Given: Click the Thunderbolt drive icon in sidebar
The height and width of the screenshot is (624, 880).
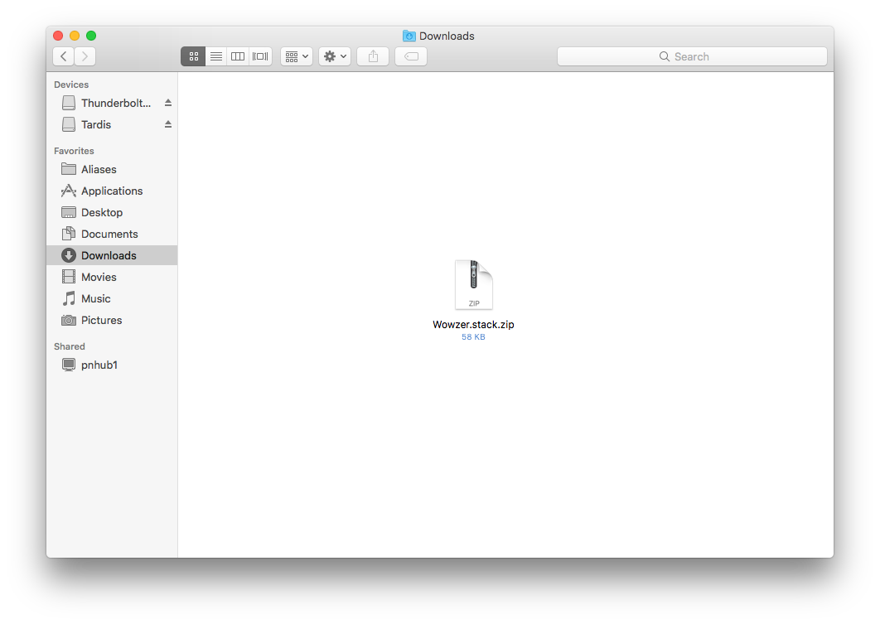Looking at the screenshot, I should tap(69, 103).
